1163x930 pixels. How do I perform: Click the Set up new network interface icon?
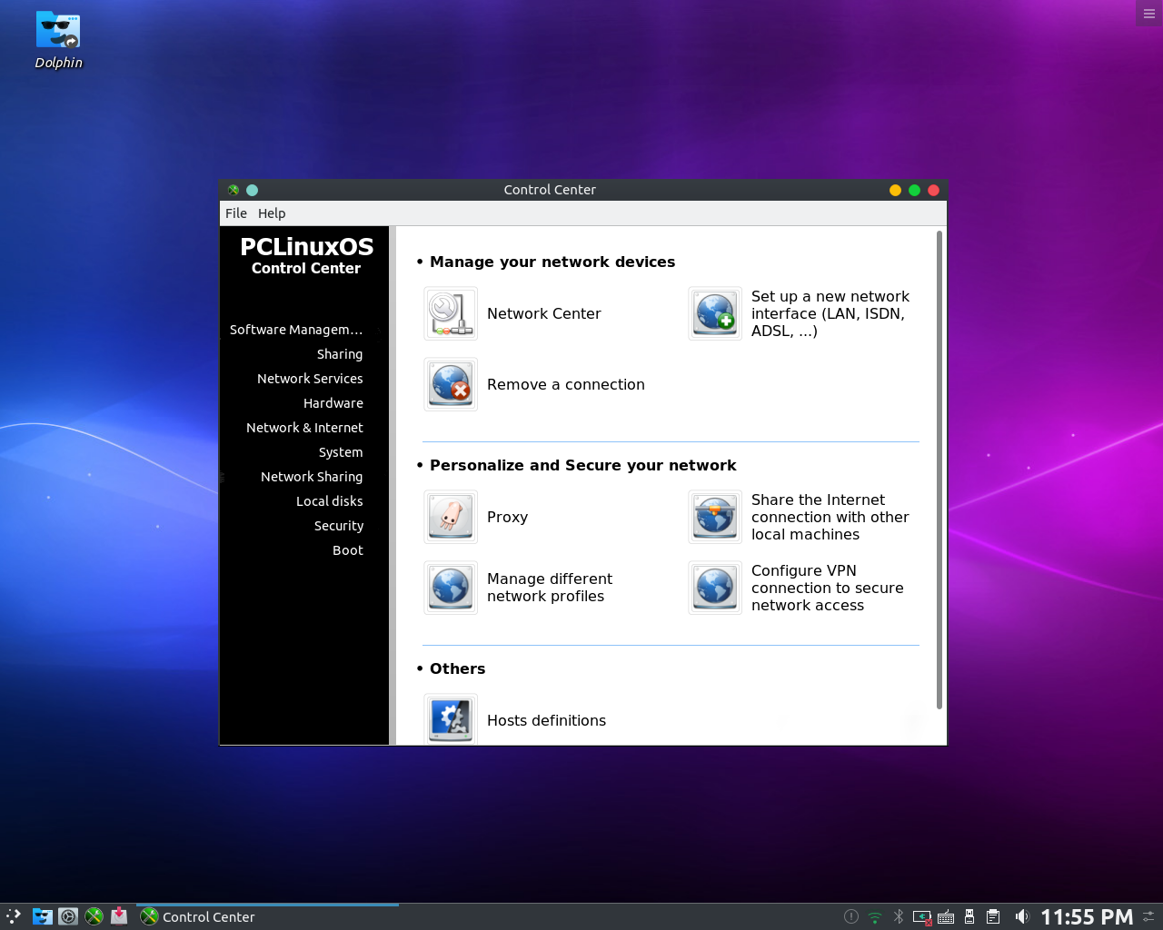(715, 313)
